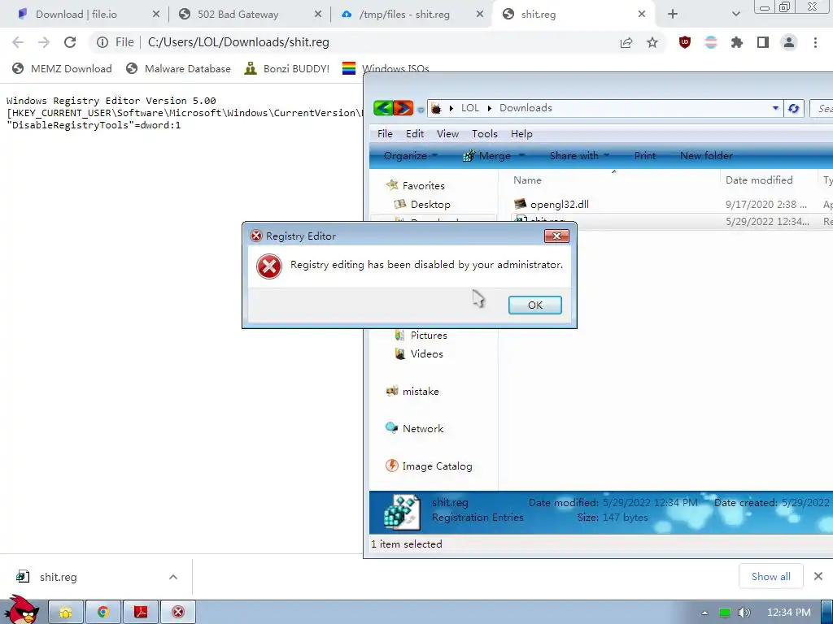The width and height of the screenshot is (833, 624).
Task: Click the LOL breadcrumb in the Explorer address bar
Action: click(469, 108)
